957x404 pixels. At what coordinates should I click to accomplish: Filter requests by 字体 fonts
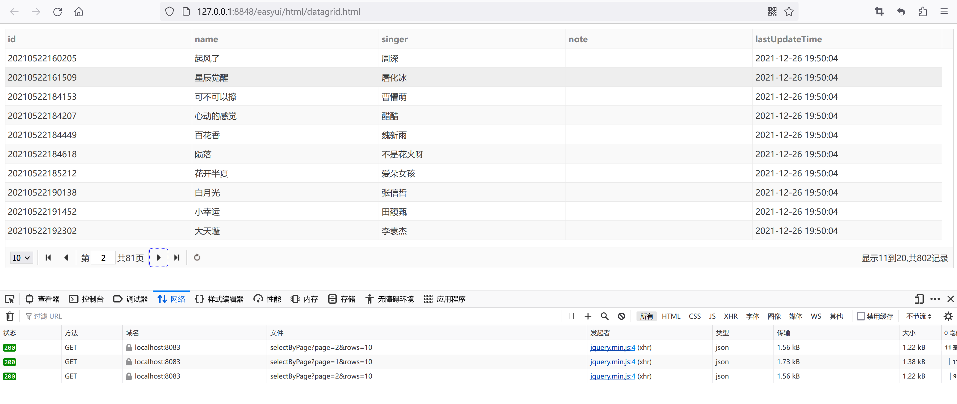coord(753,316)
